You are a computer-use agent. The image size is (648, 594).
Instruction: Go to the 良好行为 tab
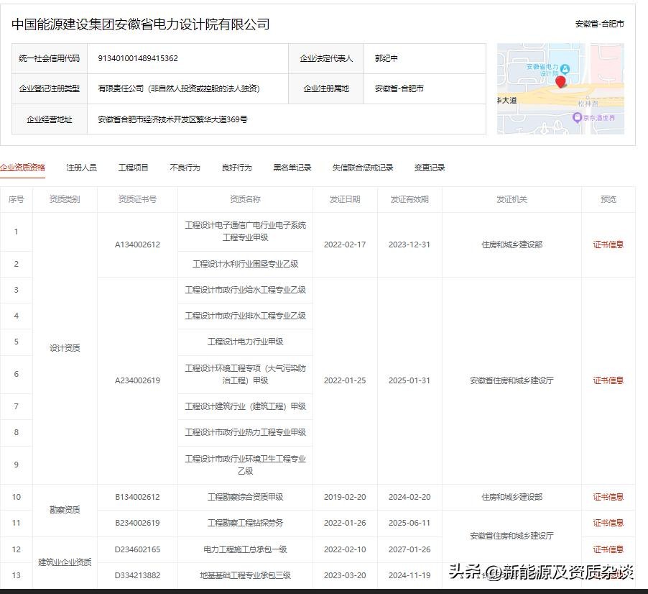236,168
